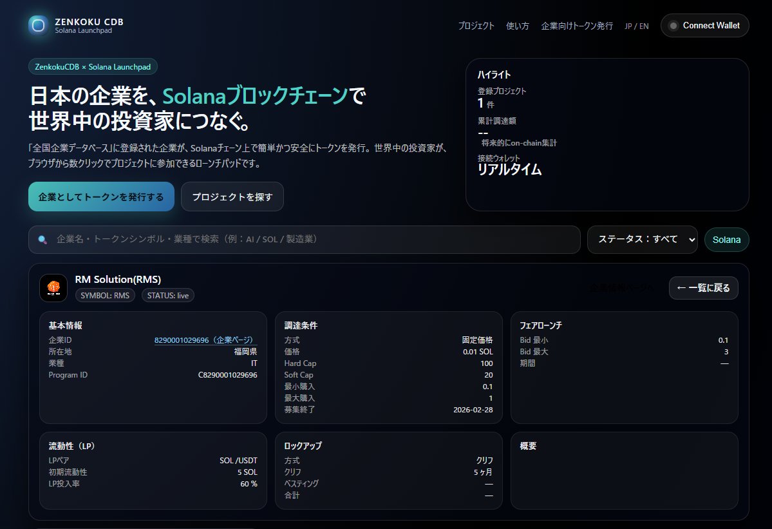Screen dimensions: 772x529
Task: Click the 固定価格 method value
Action: 478,340
